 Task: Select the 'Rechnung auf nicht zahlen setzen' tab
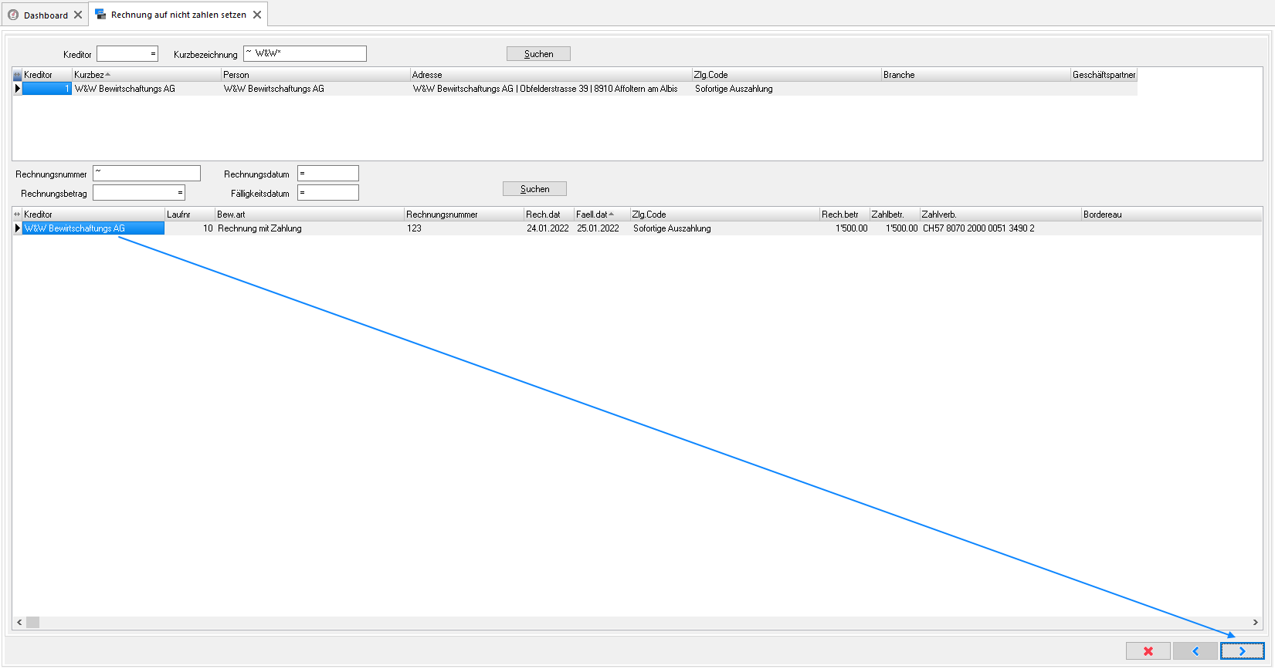178,15
